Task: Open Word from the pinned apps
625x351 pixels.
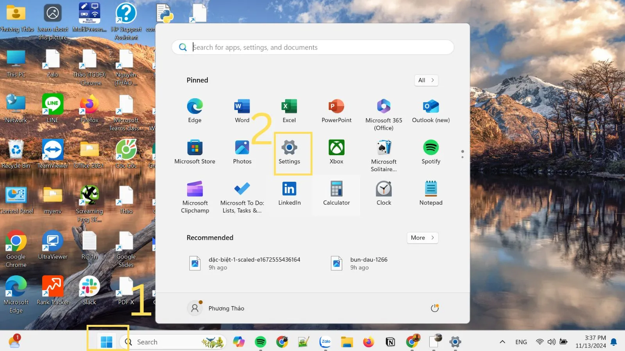Action: 242,110
